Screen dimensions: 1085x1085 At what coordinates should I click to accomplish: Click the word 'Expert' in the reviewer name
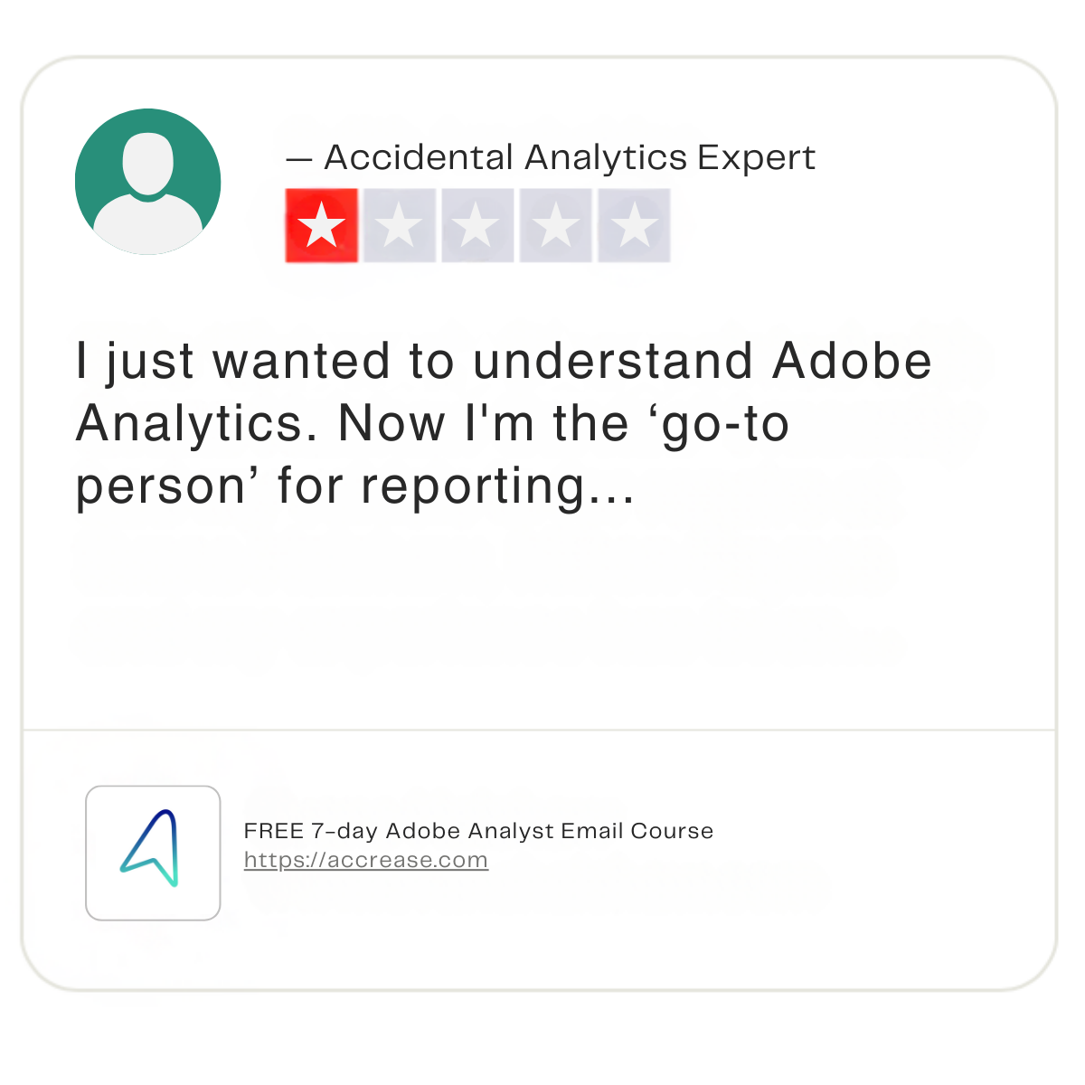tap(756, 158)
